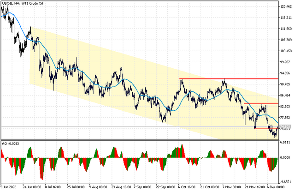Select the AO -0.0033 indicator label
The image size is (295, 191).
(10, 144)
